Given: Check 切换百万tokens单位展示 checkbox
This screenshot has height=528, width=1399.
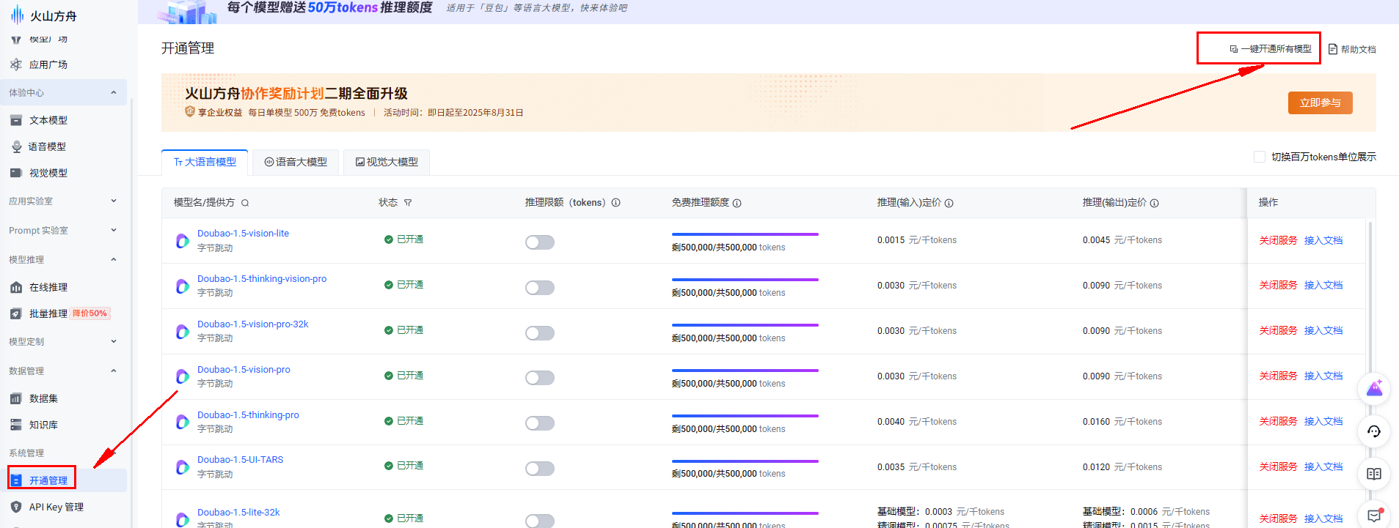Looking at the screenshot, I should [x=1260, y=157].
